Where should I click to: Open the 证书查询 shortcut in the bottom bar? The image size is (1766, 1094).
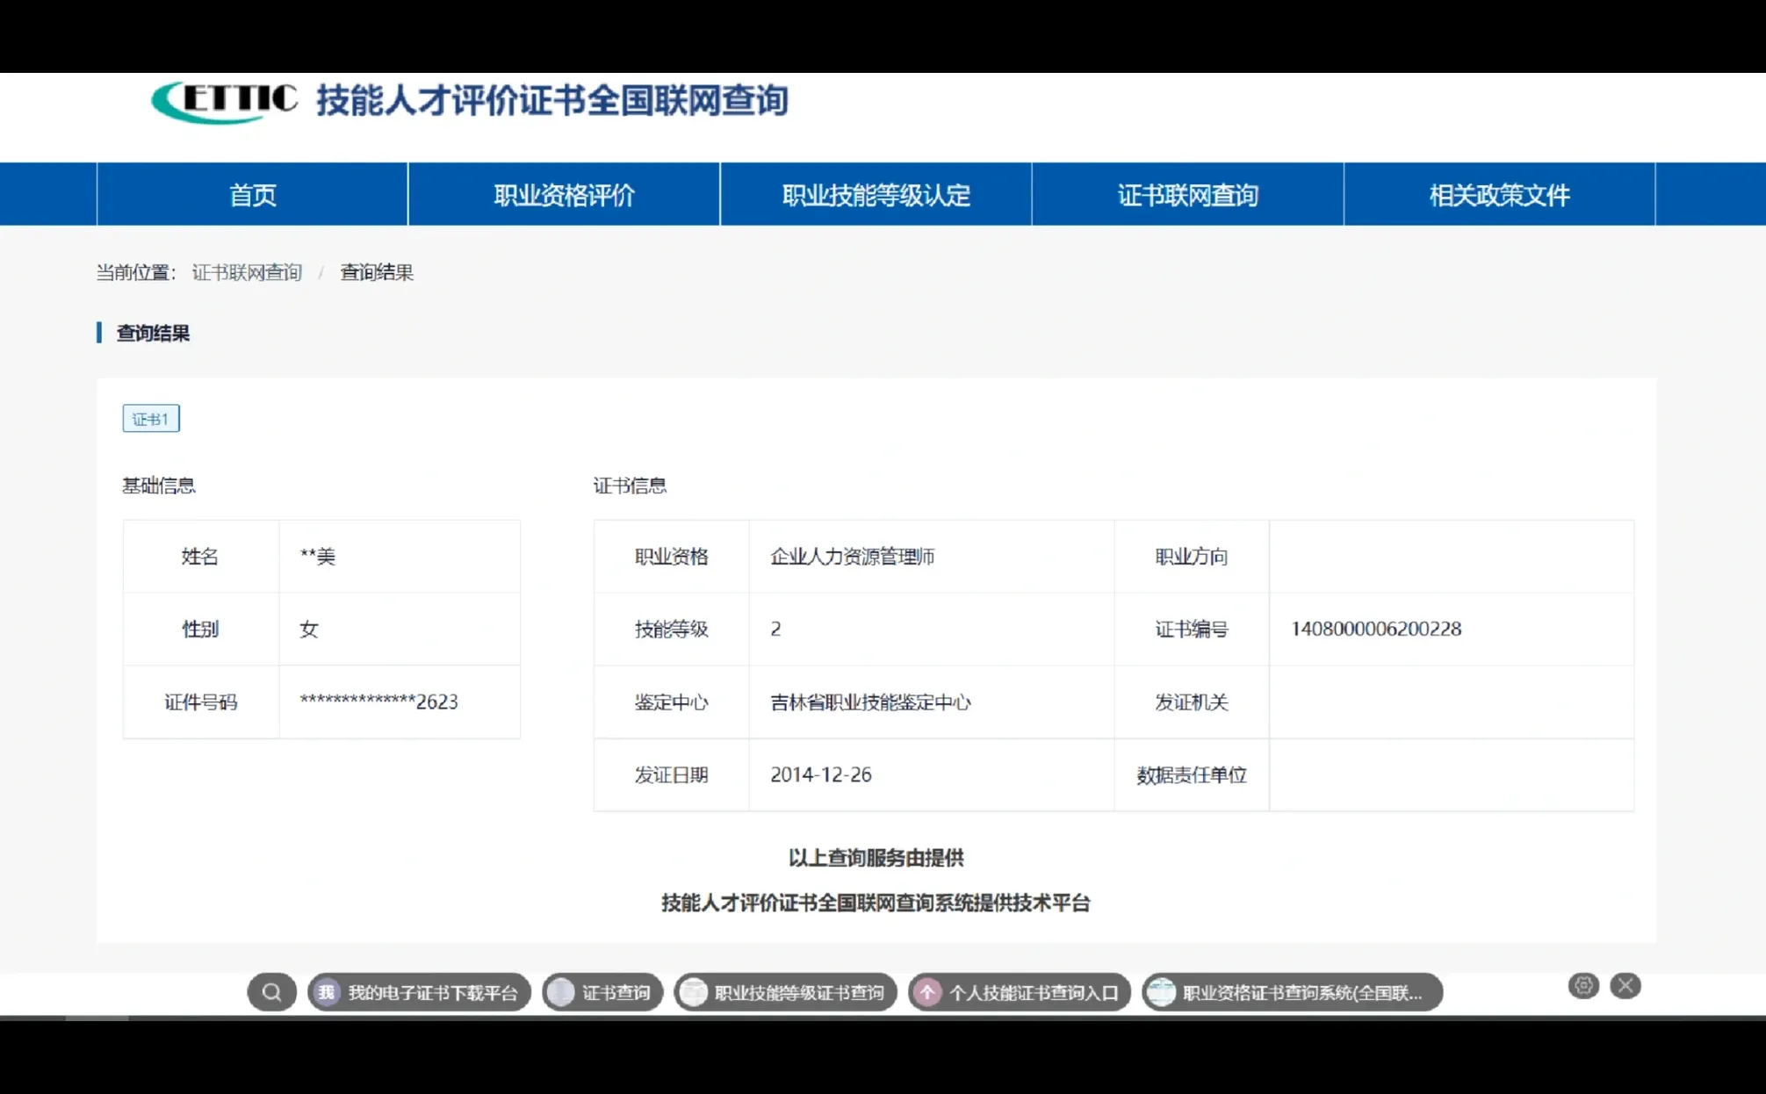(x=602, y=992)
